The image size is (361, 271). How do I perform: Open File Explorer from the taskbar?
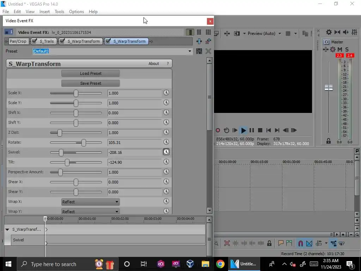pos(205,264)
